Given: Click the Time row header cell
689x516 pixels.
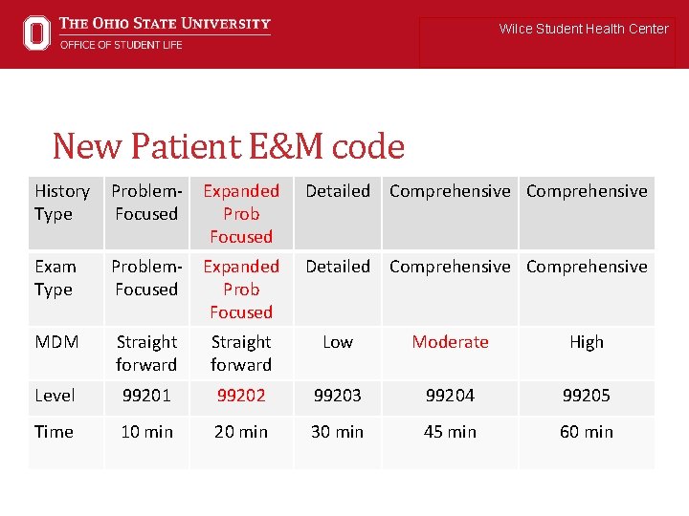Looking at the screenshot, I should coord(66,443).
